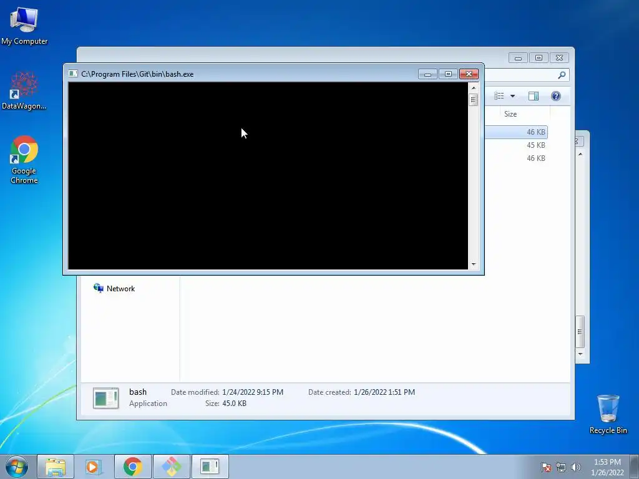Click the console scrollbar thumb
The height and width of the screenshot is (479, 639).
click(473, 100)
